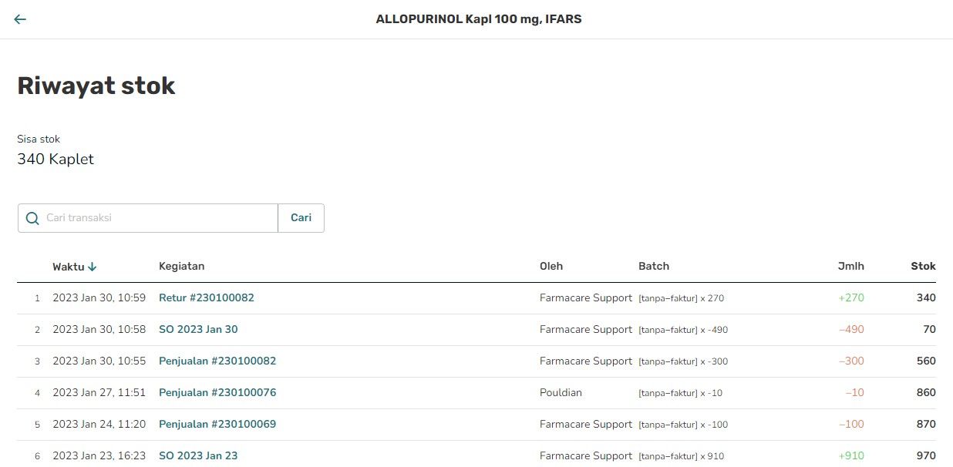Image resolution: width=953 pixels, height=467 pixels.
Task: Open SO 2023 Jan 23 entry
Action: click(x=198, y=455)
